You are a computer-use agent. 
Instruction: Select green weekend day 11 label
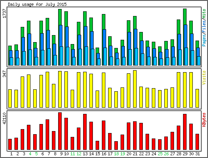[73, 154]
